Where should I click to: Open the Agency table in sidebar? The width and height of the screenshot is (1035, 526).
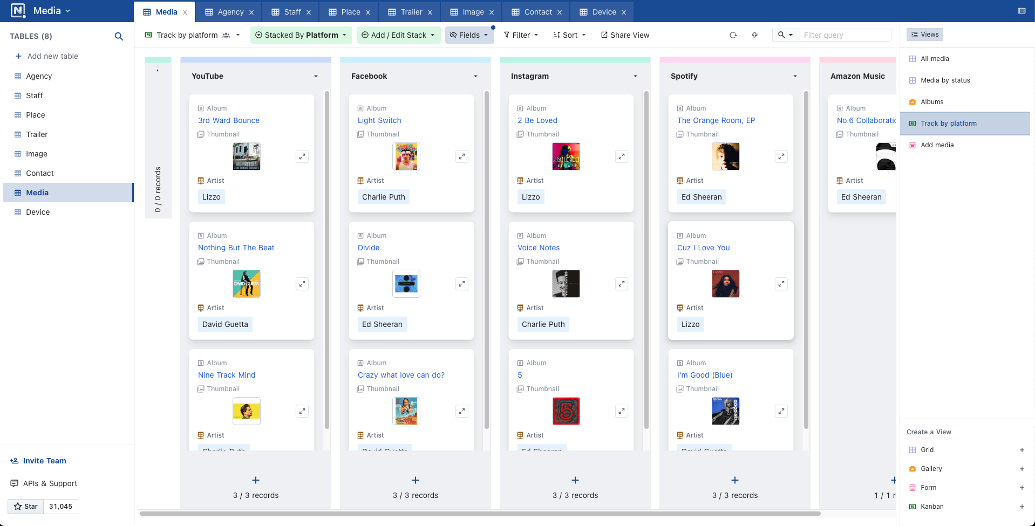pos(68,76)
